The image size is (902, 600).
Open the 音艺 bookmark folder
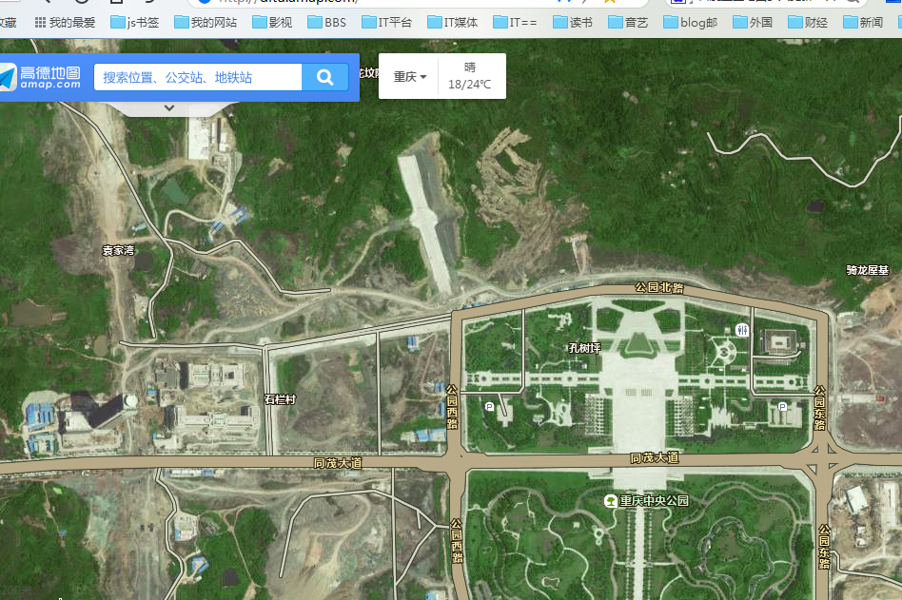click(628, 23)
